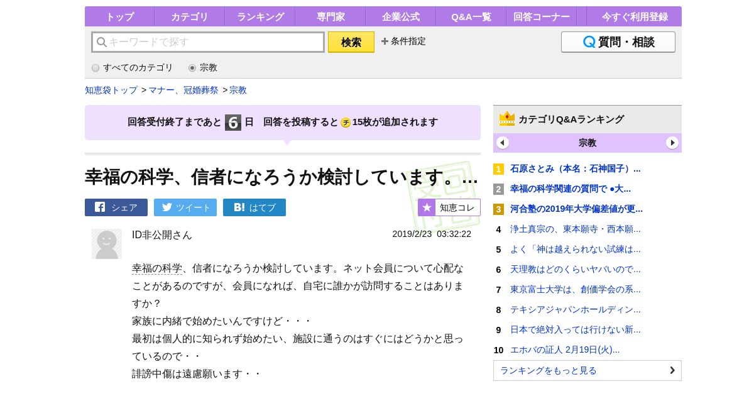Open ranking entry 東京富士大学は、創価学会の系
The width and height of the screenshot is (754, 396).
point(576,289)
